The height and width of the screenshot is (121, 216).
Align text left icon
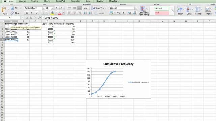(70, 13)
